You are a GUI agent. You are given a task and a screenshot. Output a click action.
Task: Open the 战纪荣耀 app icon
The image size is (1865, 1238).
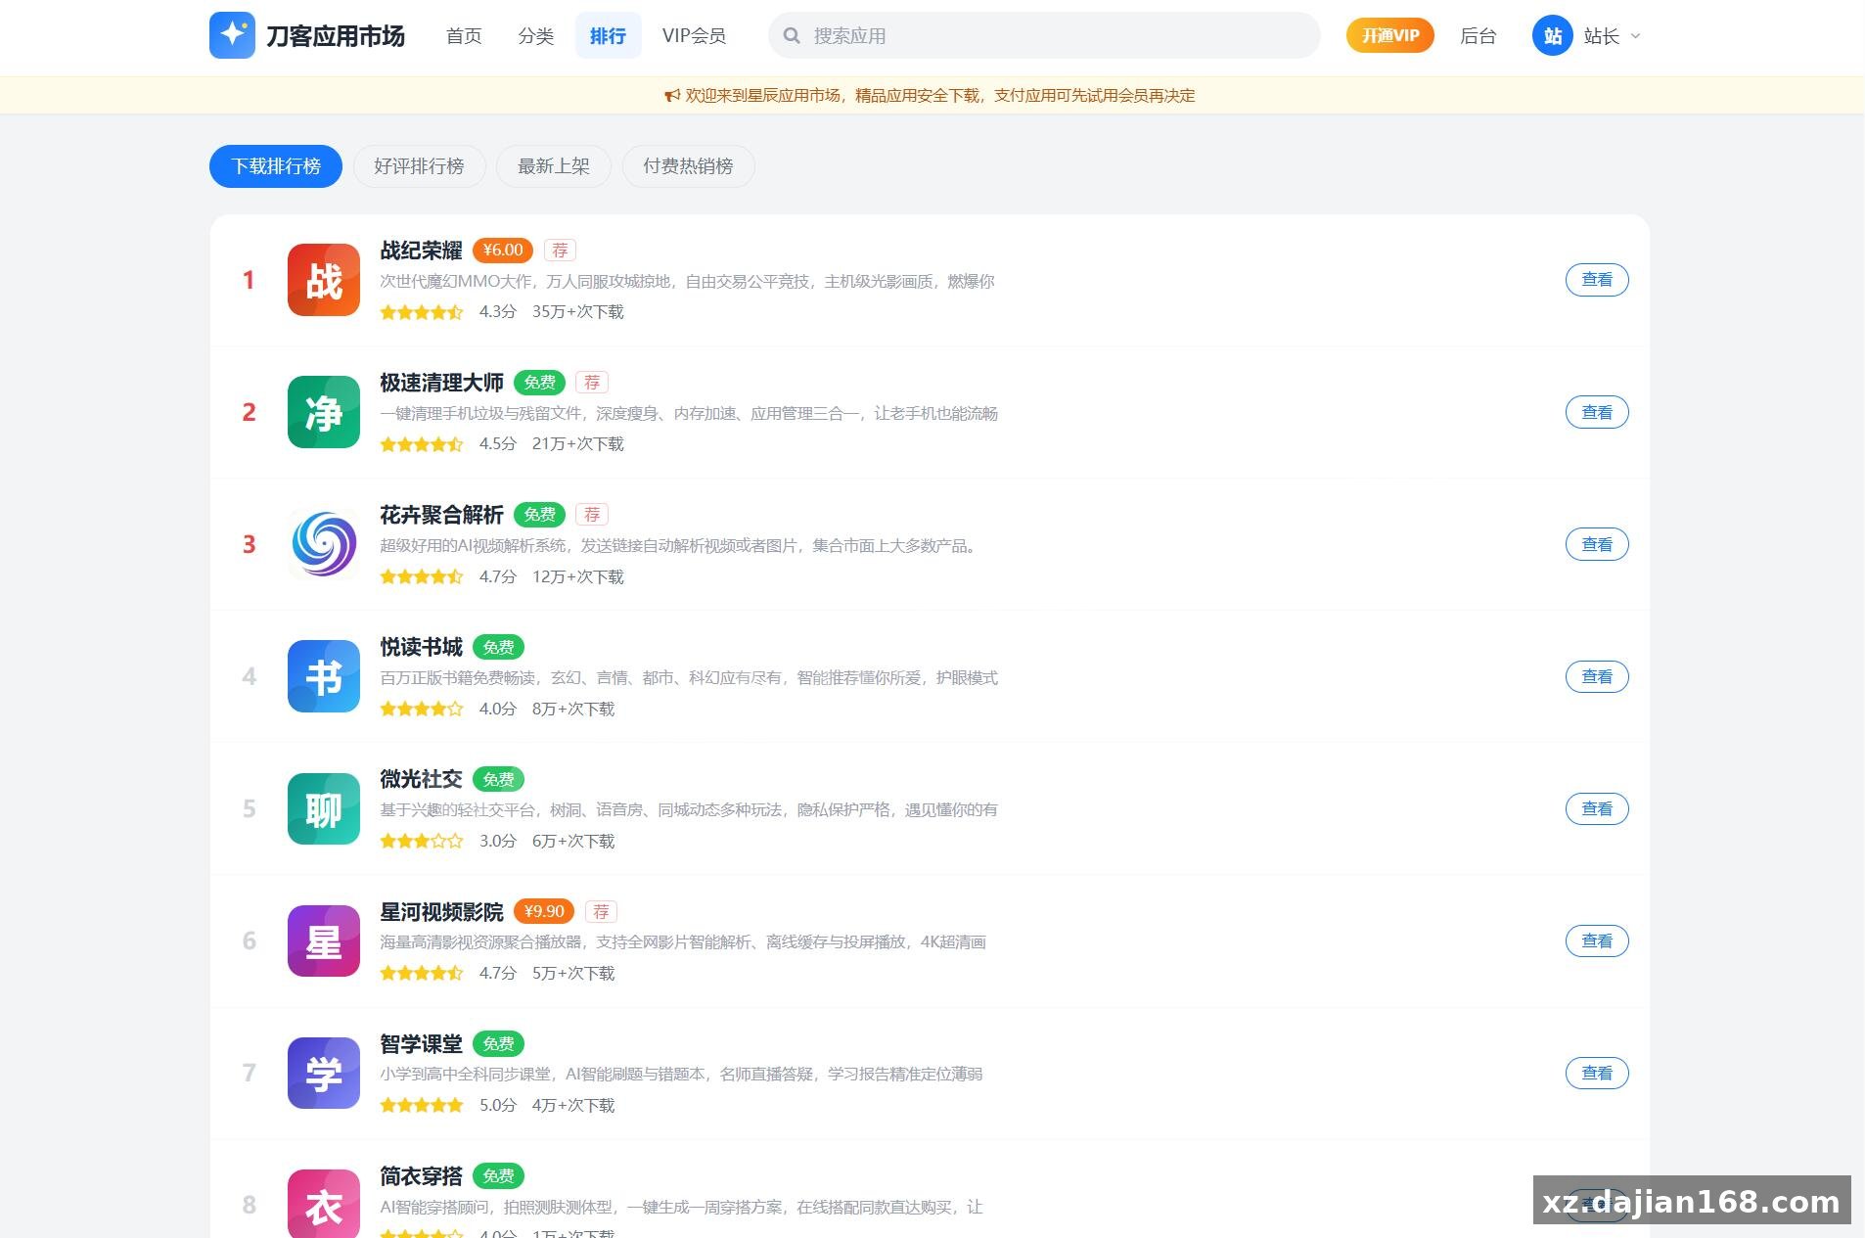[x=324, y=280]
